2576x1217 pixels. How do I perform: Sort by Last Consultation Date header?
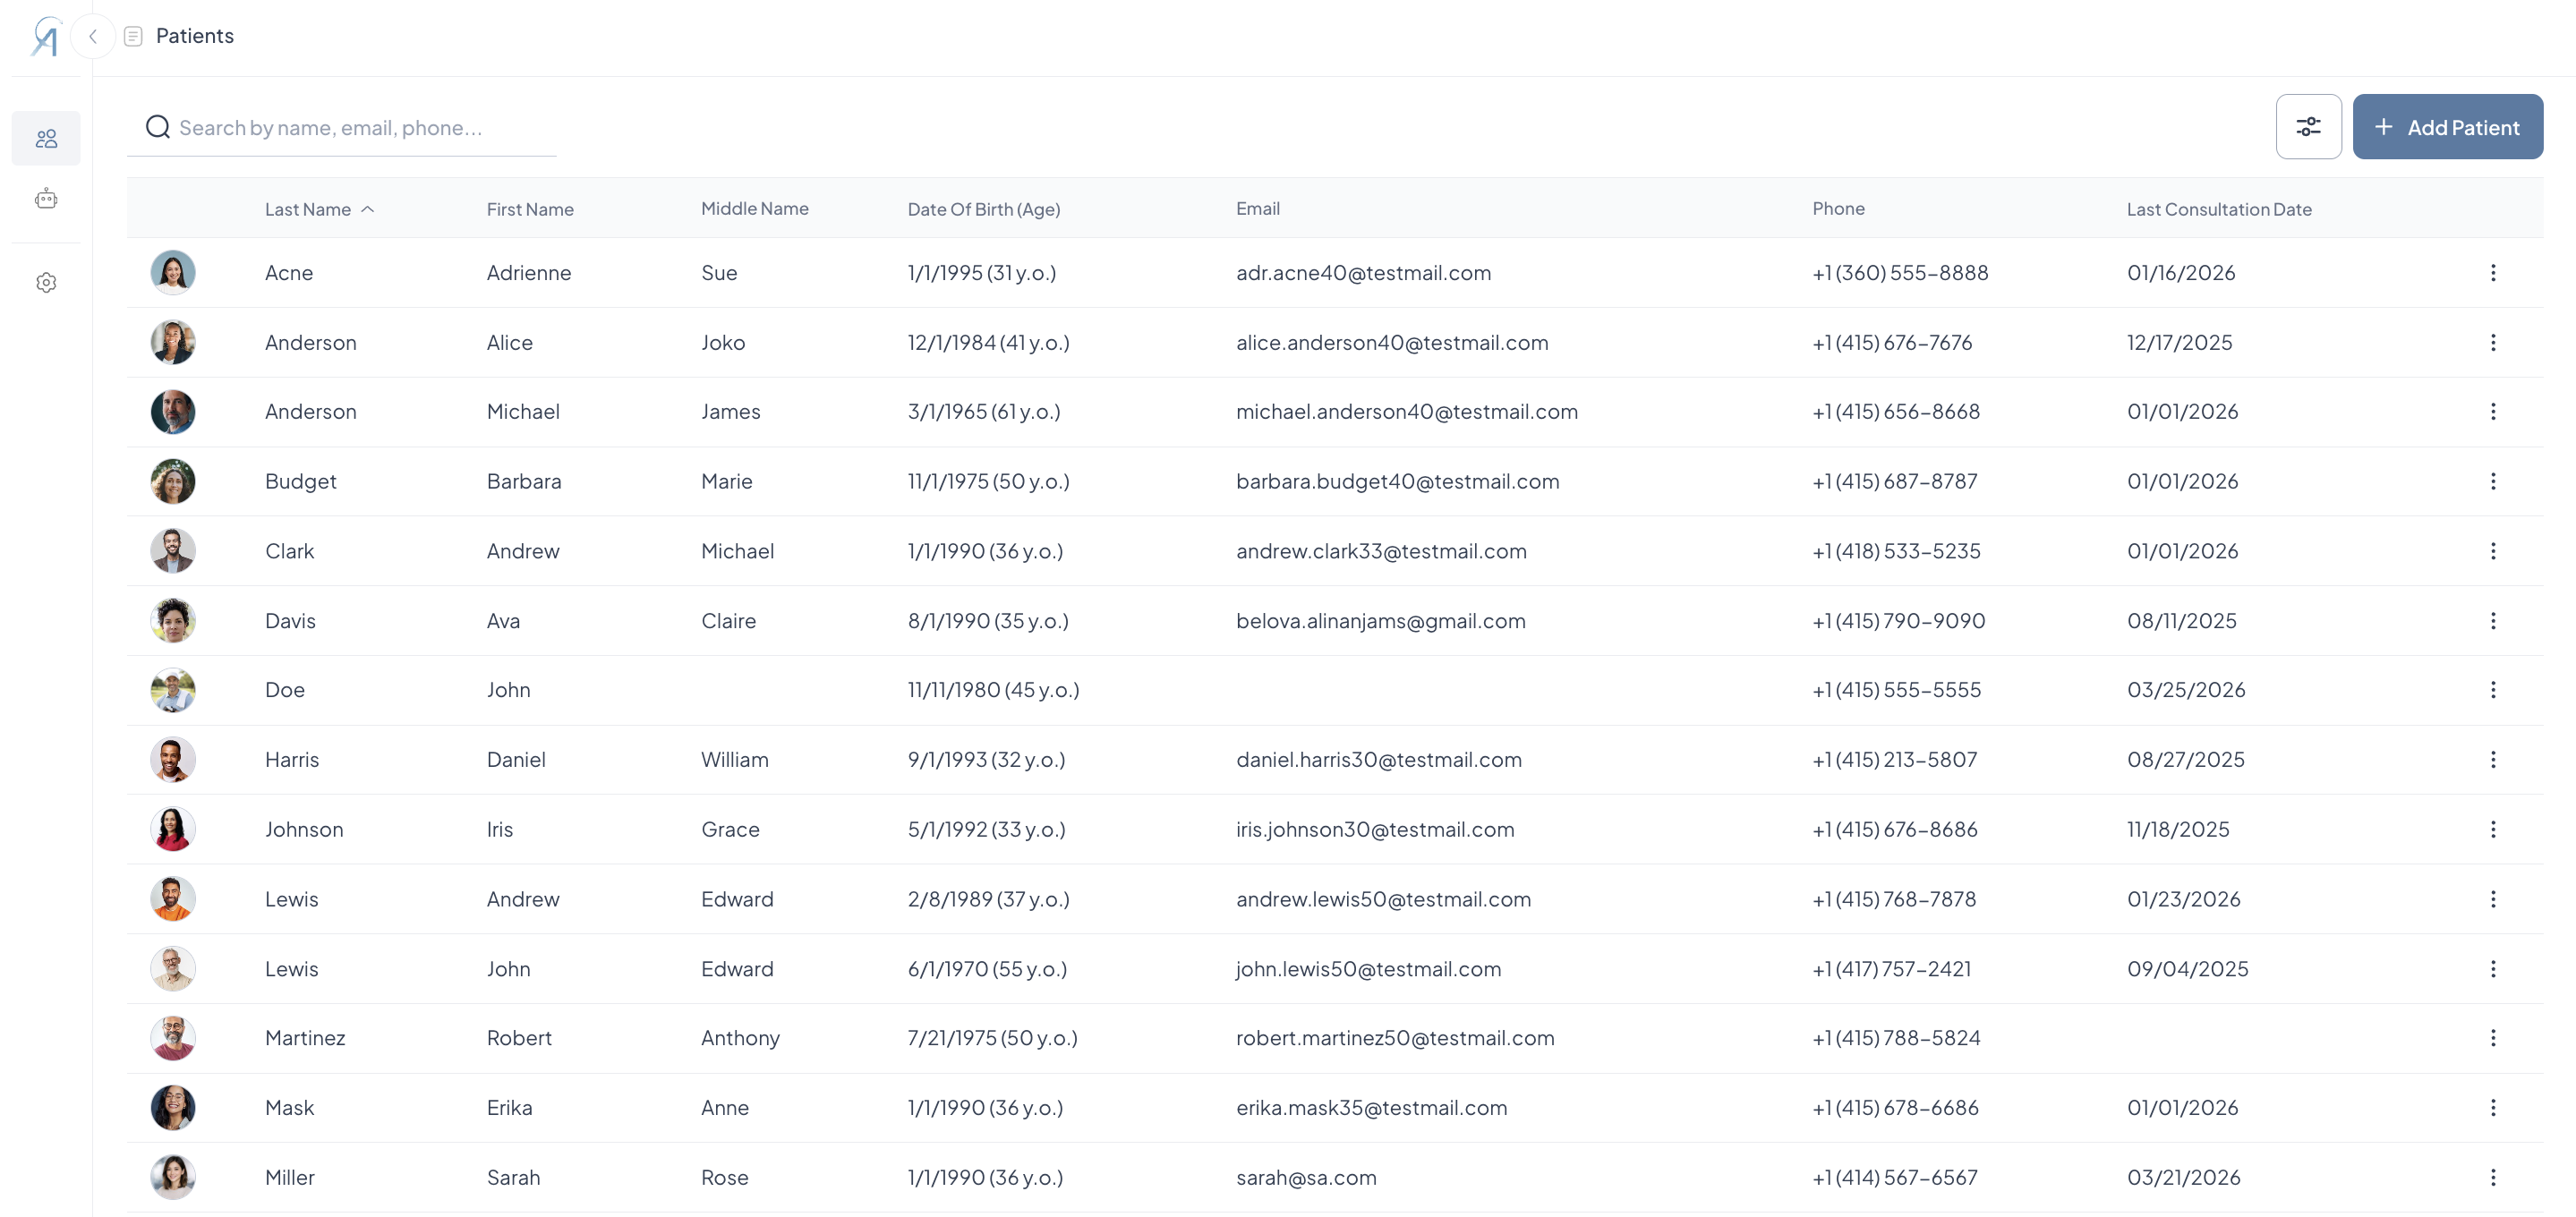coord(2218,209)
